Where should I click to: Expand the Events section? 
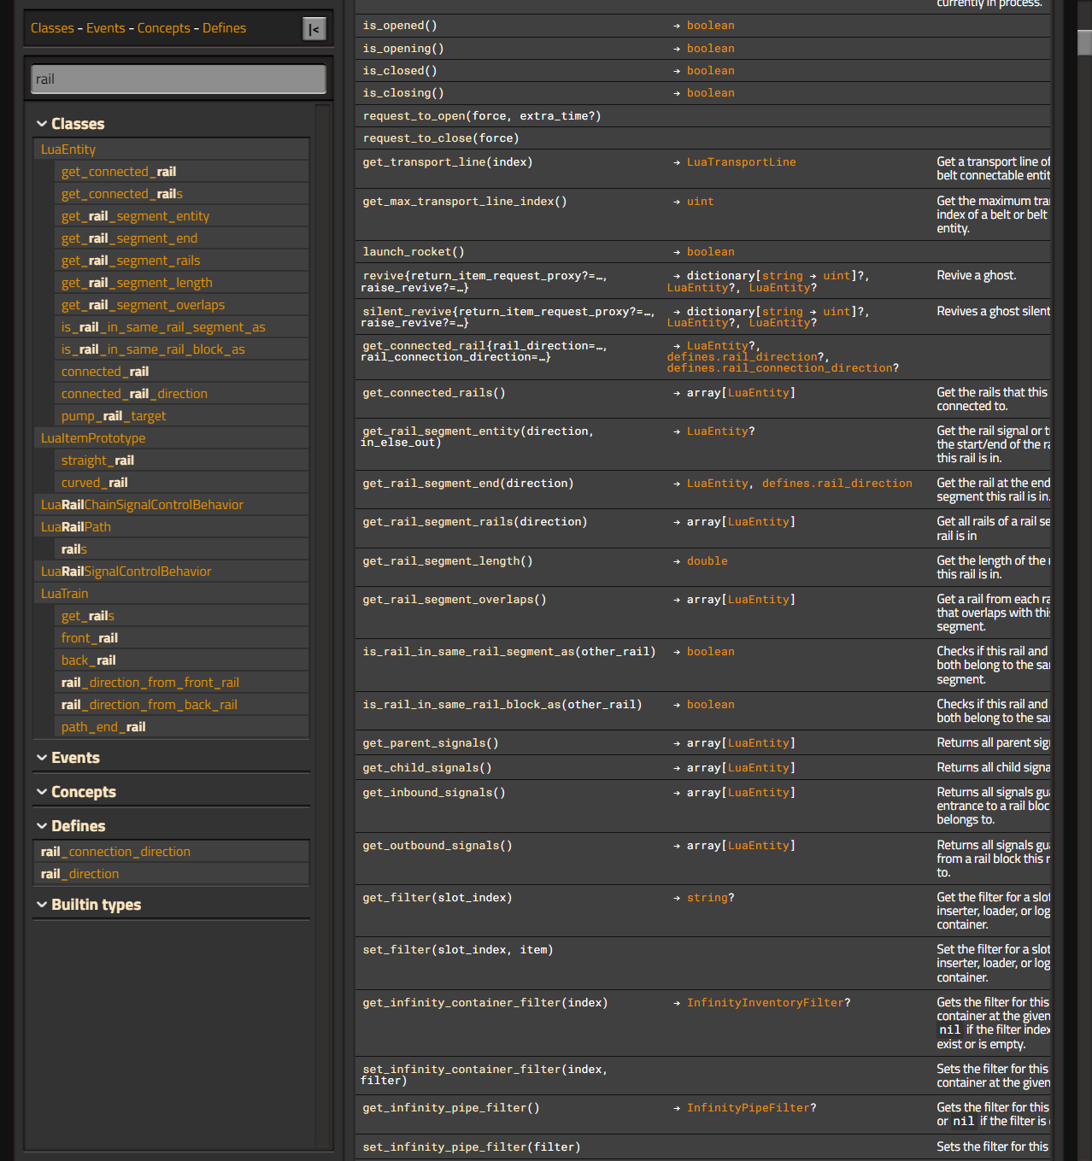pyautogui.click(x=68, y=758)
